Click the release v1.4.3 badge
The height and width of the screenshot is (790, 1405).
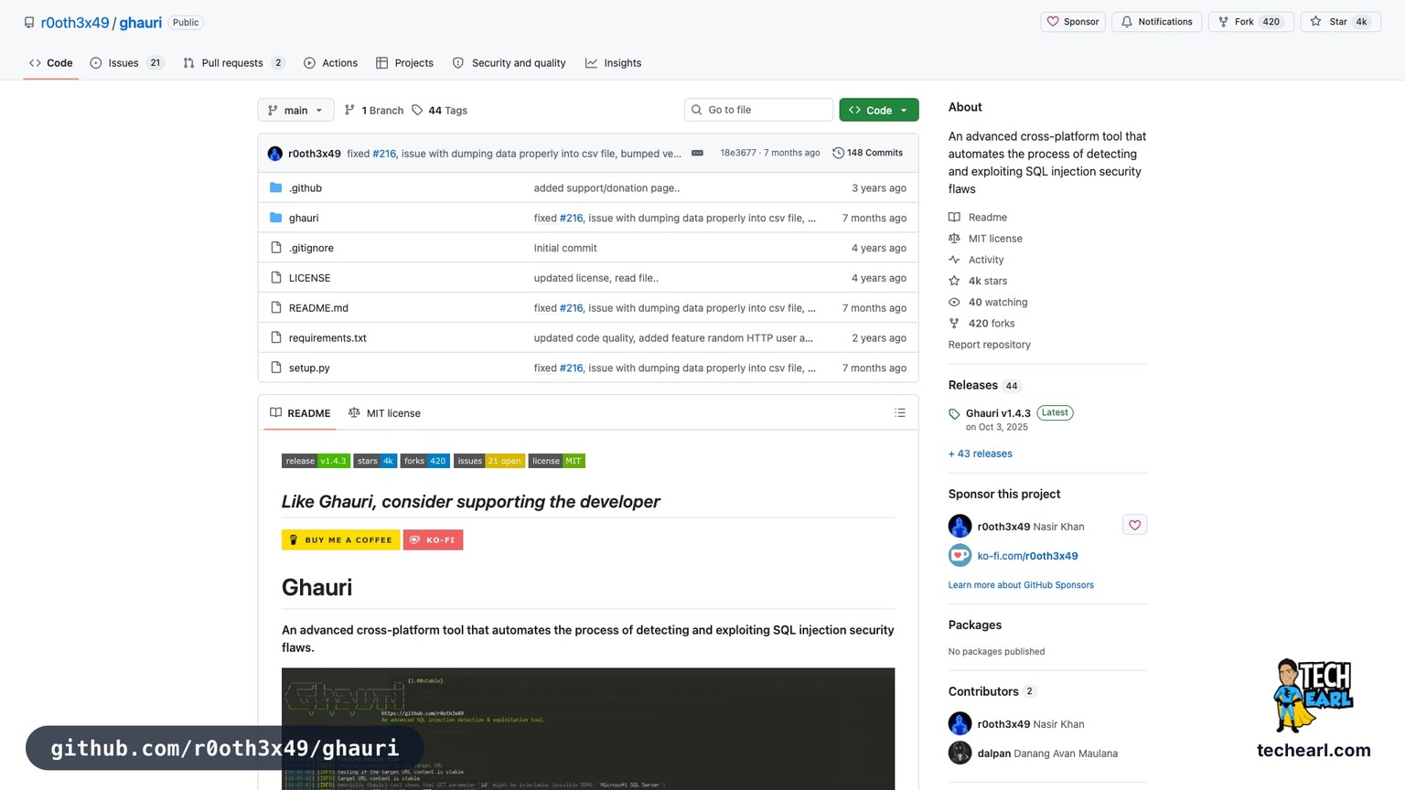(x=316, y=461)
